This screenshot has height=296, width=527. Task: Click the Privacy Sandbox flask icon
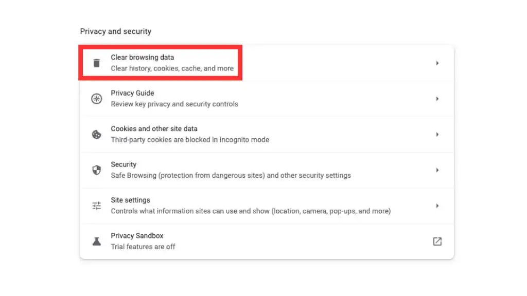[96, 242]
